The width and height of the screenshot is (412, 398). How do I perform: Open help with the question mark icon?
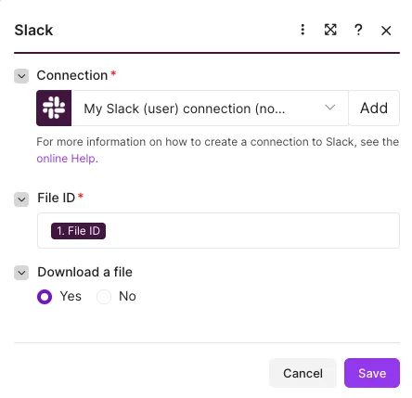tap(358, 30)
